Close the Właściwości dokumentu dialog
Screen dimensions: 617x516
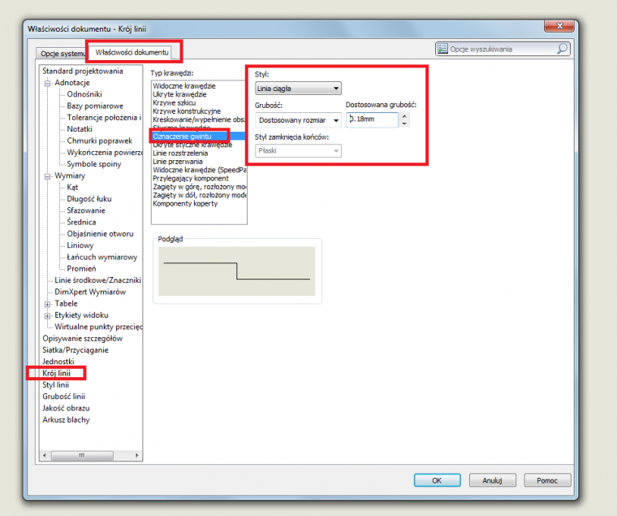[559, 26]
